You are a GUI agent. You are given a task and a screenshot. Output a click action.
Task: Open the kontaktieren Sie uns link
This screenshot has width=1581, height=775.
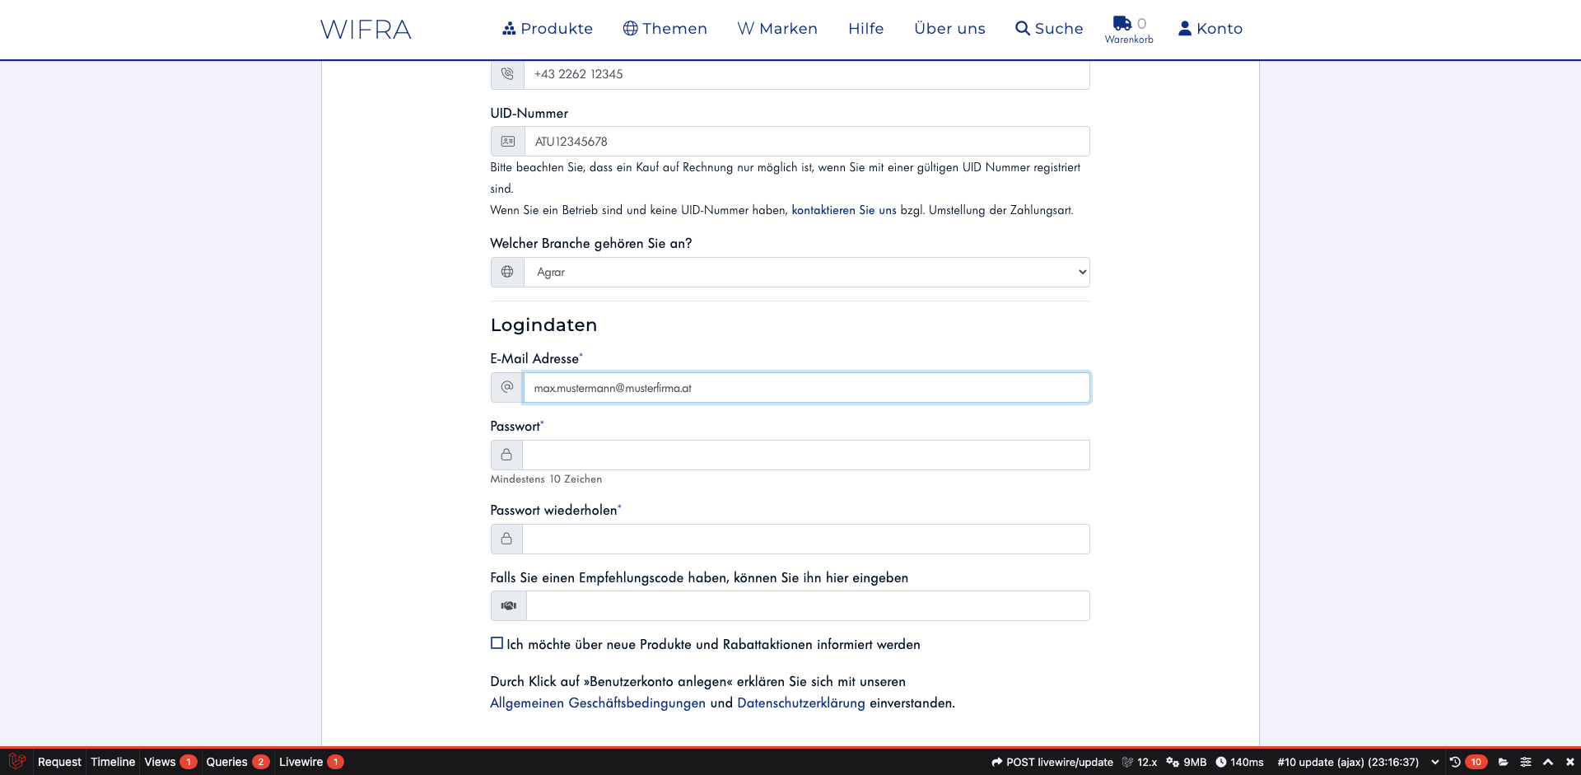click(843, 210)
